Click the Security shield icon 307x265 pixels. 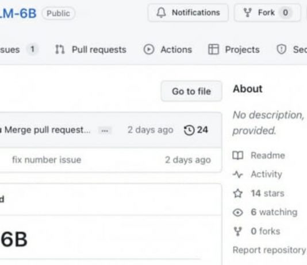pos(281,49)
